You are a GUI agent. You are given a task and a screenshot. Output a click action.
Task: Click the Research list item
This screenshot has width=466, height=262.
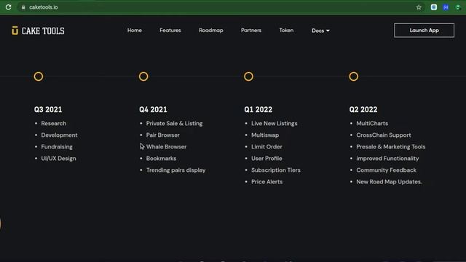click(54, 123)
